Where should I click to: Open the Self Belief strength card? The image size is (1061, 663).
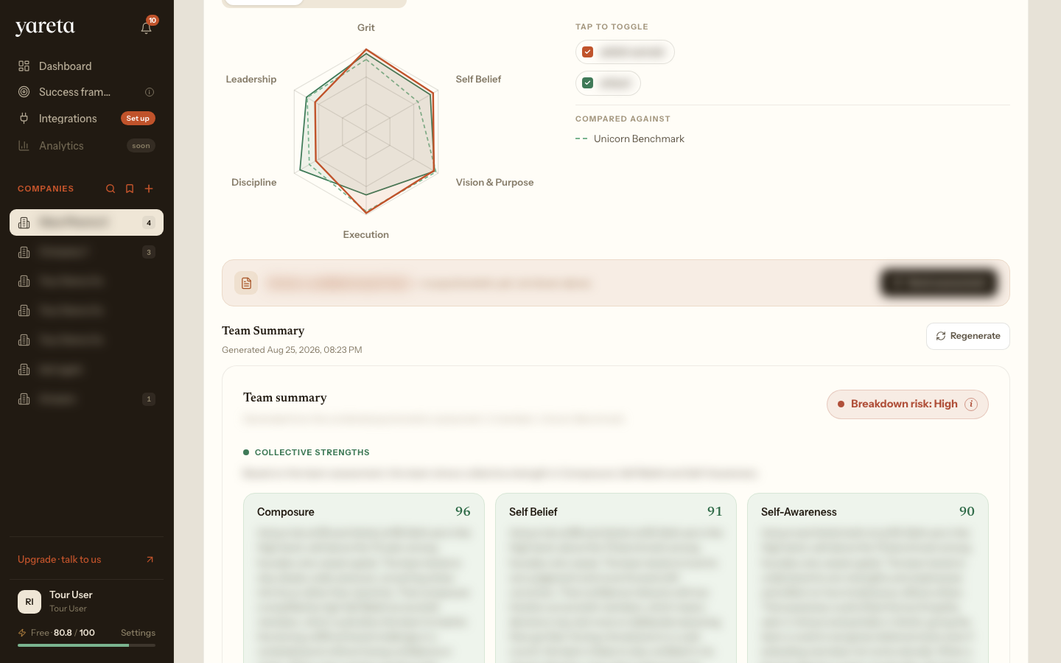(x=616, y=578)
